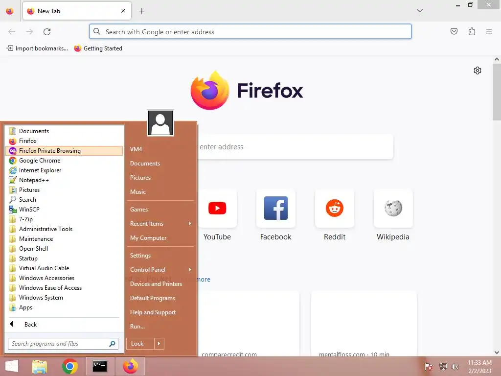Open the Apps folder in Start menu
The height and width of the screenshot is (376, 501).
(64, 307)
